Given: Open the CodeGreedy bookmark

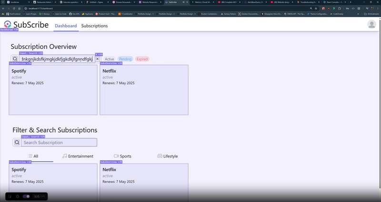Looking at the screenshot, I should [x=337, y=14].
